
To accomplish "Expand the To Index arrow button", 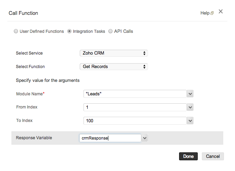I will click(190, 121).
